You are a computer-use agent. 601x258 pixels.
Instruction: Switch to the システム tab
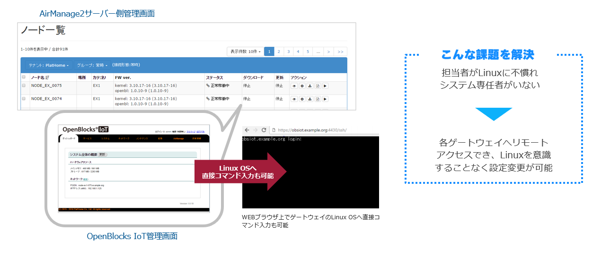coord(106,138)
